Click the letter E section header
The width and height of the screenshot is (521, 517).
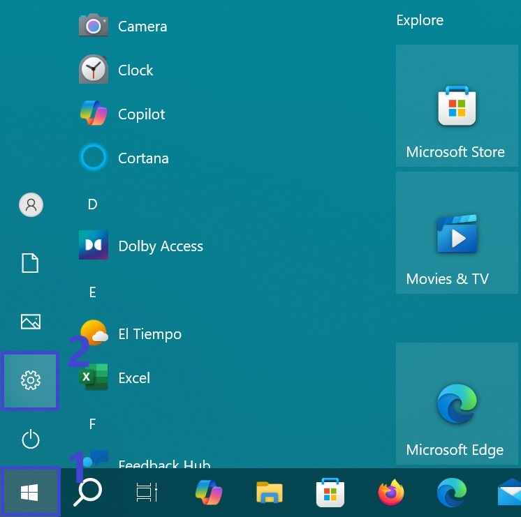pos(92,292)
